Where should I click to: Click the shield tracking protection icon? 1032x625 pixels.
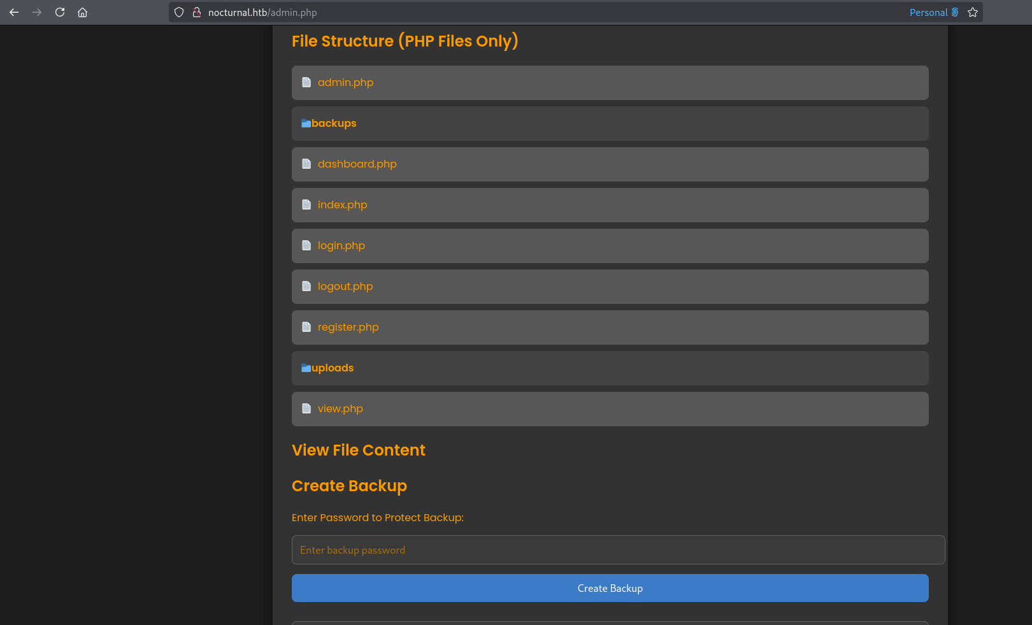pos(179,12)
